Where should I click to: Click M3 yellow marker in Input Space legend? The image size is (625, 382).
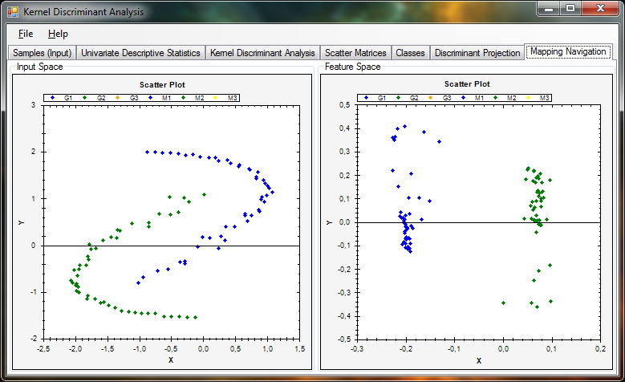click(216, 98)
